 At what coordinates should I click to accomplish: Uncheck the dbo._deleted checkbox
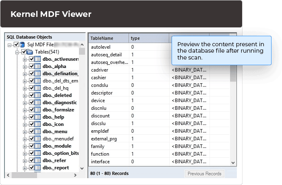tap(32, 95)
